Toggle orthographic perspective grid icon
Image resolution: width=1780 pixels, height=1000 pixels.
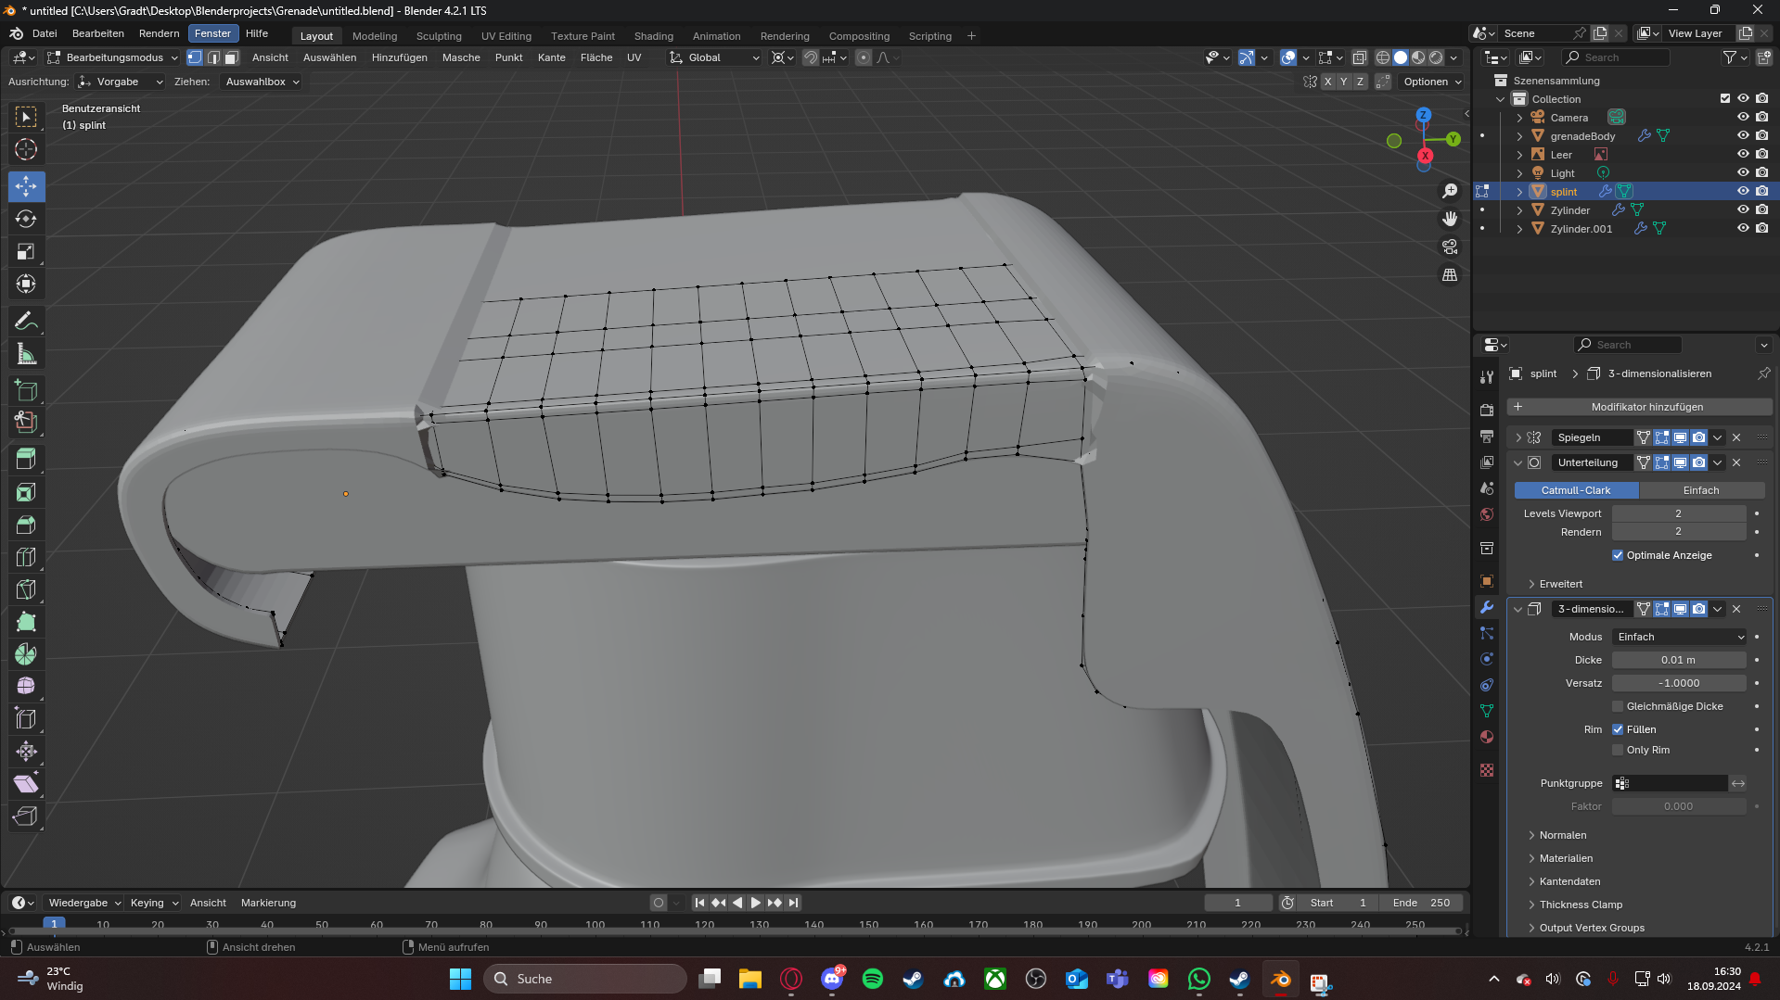click(x=1450, y=275)
